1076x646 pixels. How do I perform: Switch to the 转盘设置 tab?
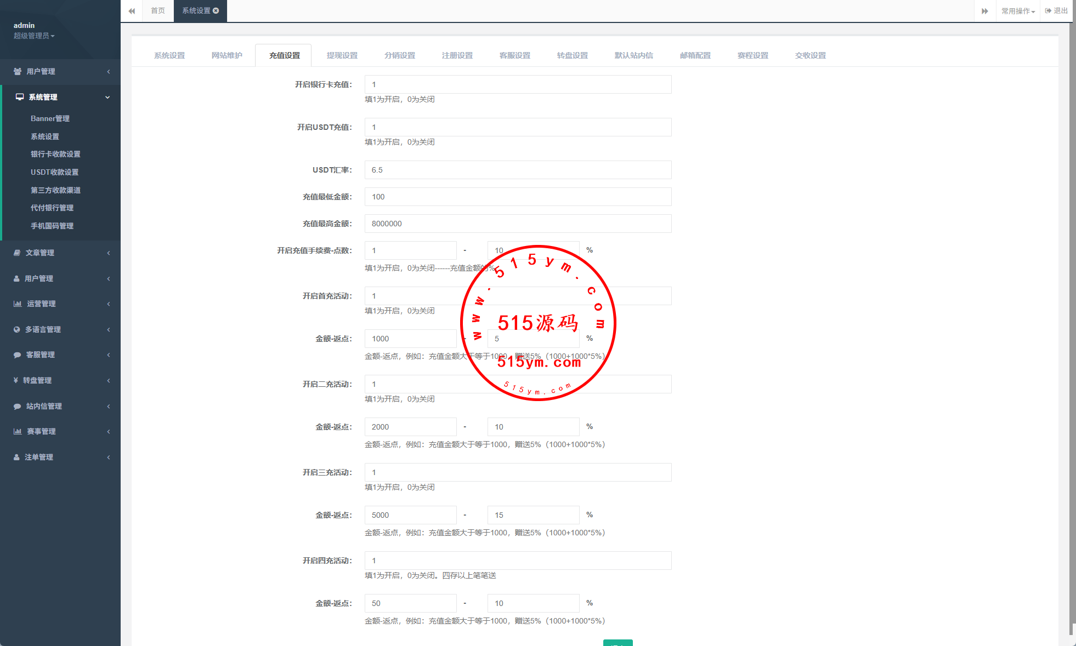click(572, 55)
